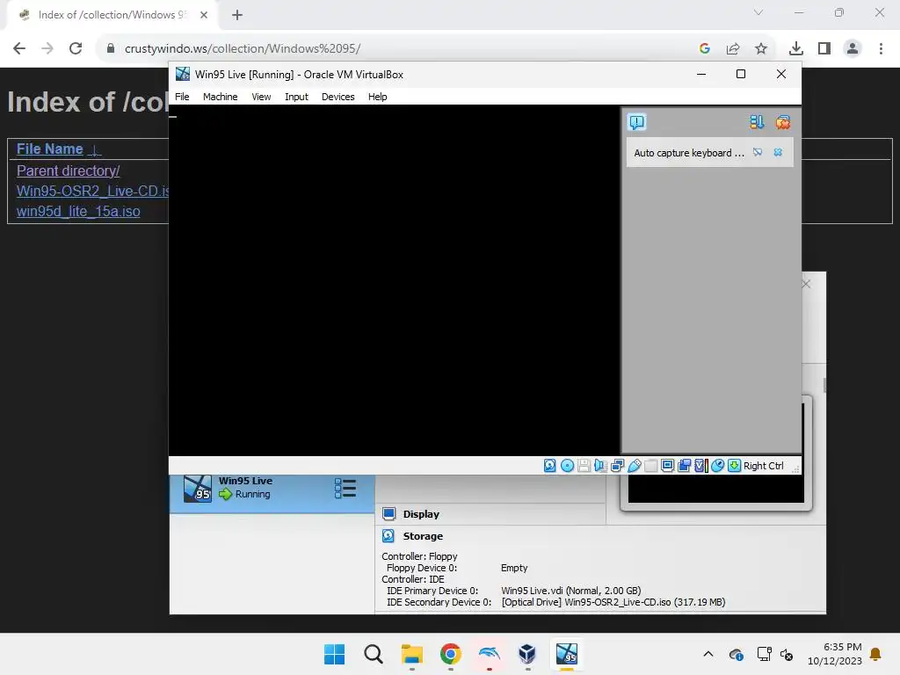Open the taskbar clock and date
The height and width of the screenshot is (675, 900).
tap(835, 654)
